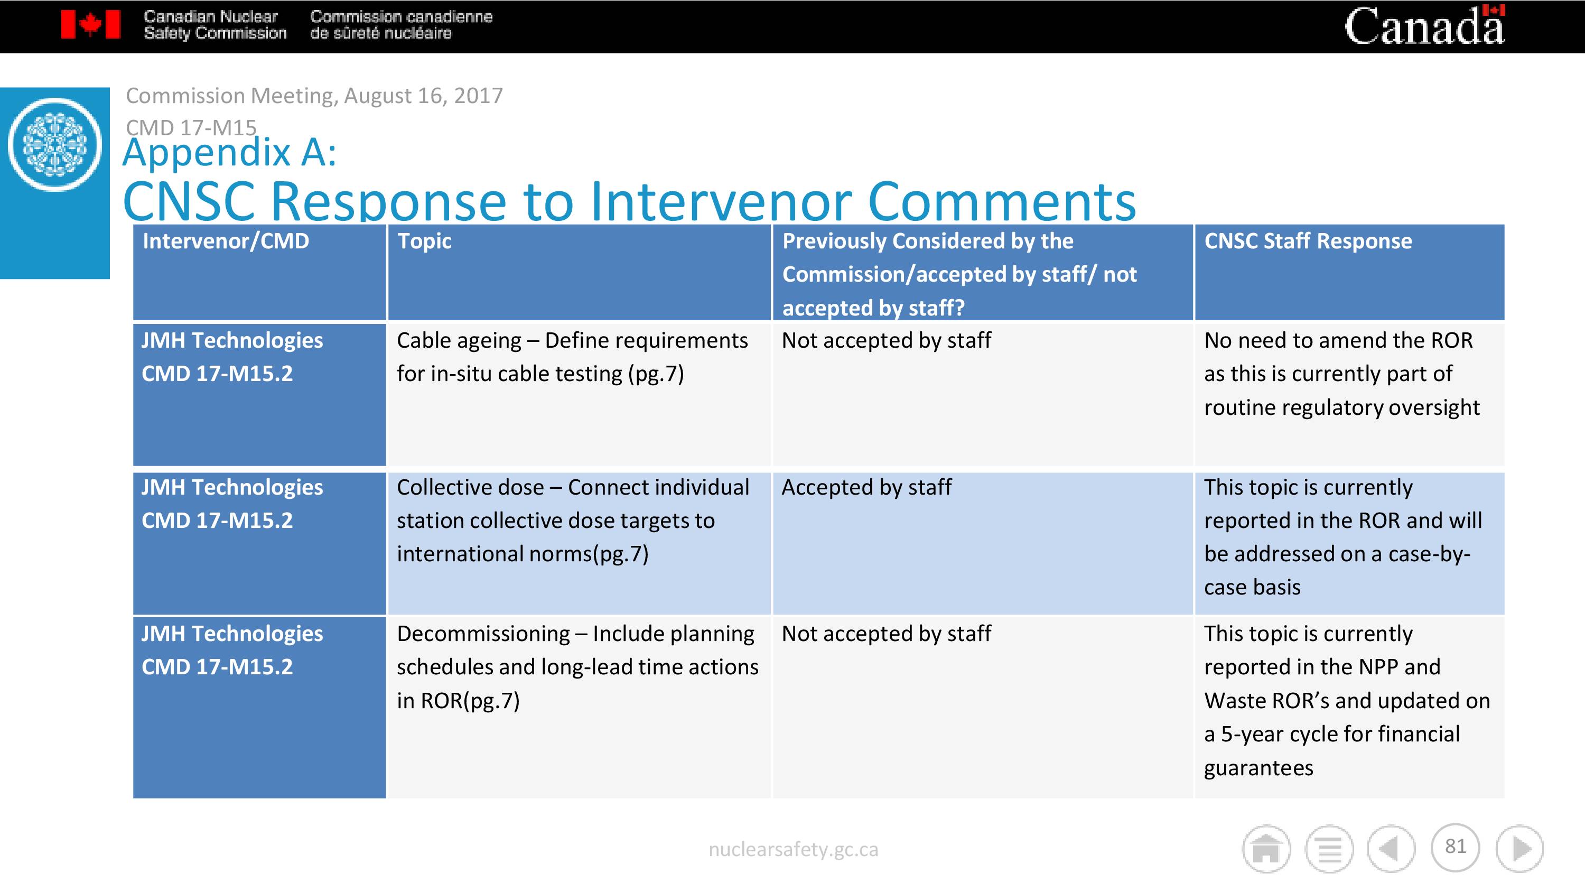Viewport: 1585px width, 892px height.
Task: Click the Canadian flag icon in header
Action: tap(90, 25)
